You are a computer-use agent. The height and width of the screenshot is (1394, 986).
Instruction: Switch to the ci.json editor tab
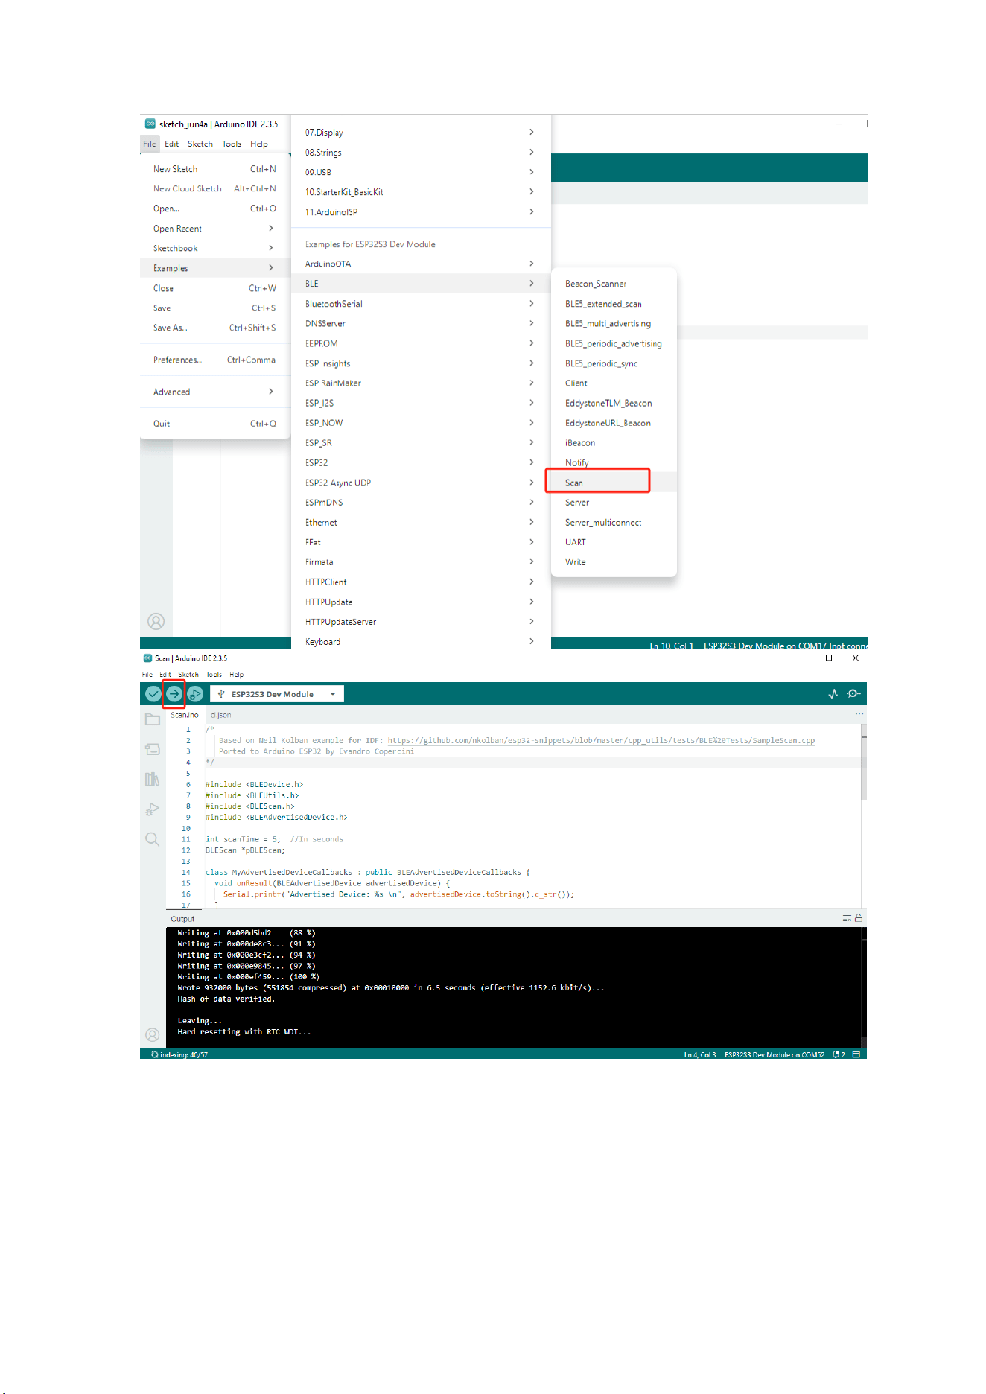(220, 715)
